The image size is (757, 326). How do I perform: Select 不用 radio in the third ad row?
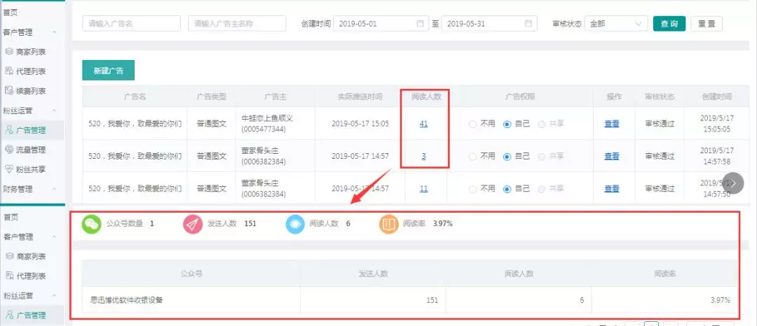[x=473, y=188]
